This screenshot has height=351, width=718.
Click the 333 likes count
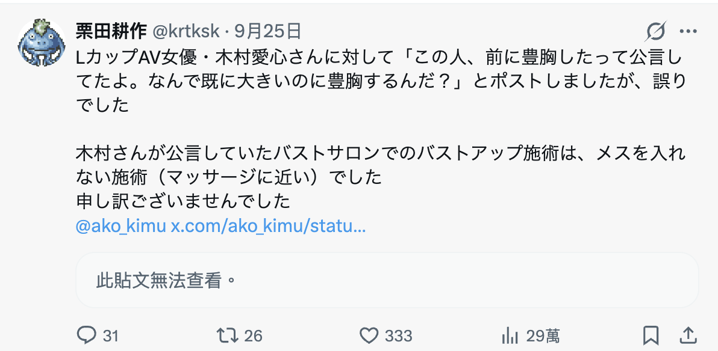pos(398,337)
